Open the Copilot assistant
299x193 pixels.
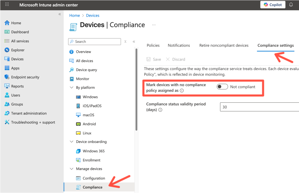pyautogui.click(x=273, y=5)
